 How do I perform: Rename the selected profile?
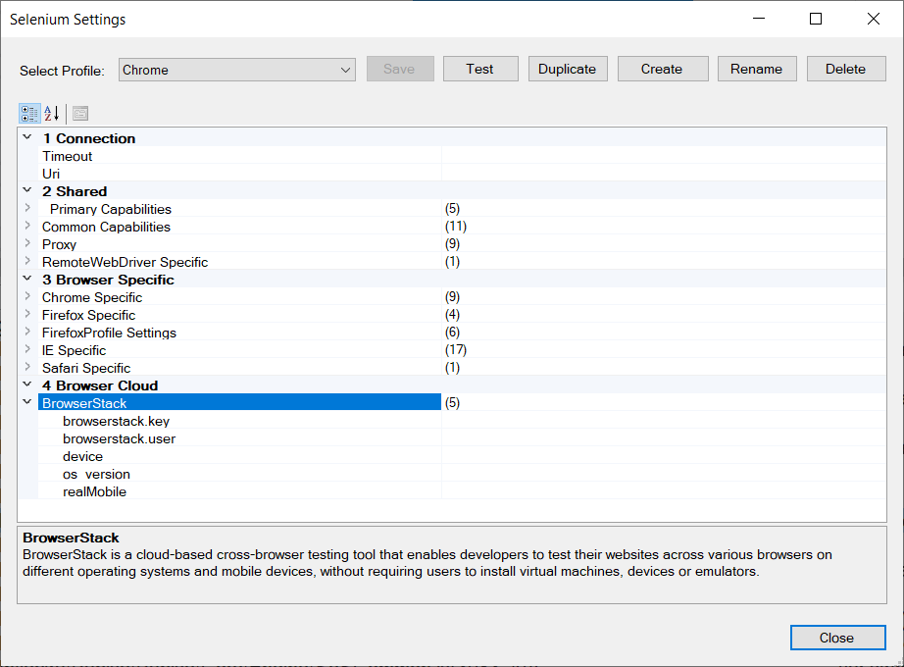[756, 69]
